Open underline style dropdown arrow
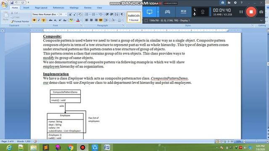 [47, 20]
